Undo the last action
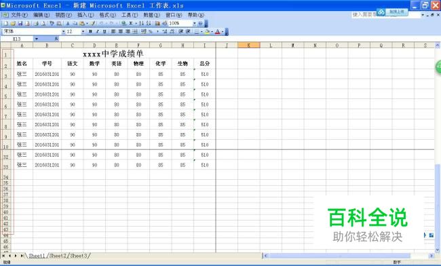 click(102, 23)
